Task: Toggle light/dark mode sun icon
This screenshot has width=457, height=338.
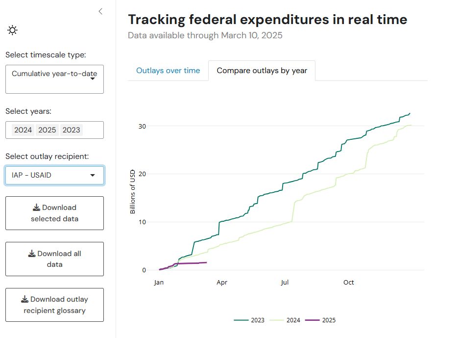Action: coord(13,30)
